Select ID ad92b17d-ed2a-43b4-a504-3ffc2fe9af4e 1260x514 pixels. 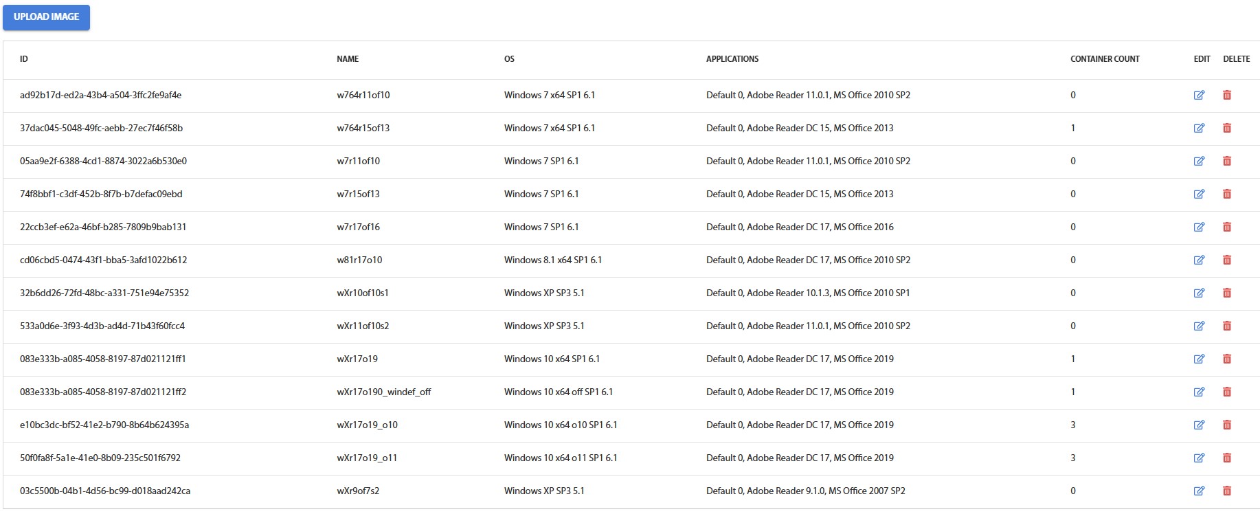[x=100, y=96]
